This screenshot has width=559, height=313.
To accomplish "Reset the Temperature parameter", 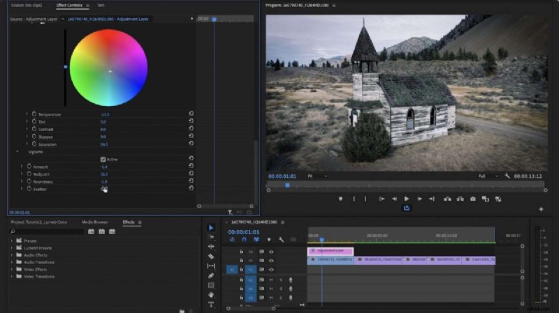I will [x=191, y=114].
